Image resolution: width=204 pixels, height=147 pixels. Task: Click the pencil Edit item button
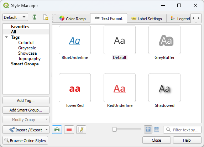[81, 130]
